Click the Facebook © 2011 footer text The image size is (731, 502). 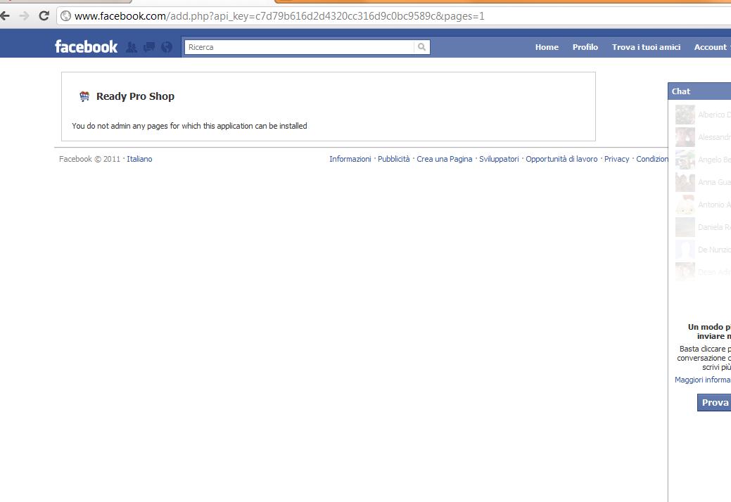pos(89,159)
